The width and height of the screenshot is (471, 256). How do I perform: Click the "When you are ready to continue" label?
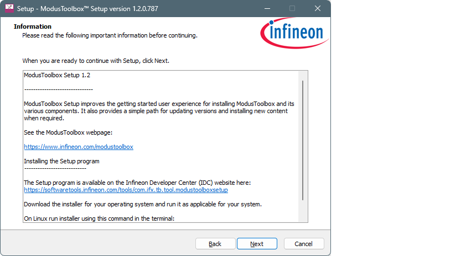pos(96,61)
